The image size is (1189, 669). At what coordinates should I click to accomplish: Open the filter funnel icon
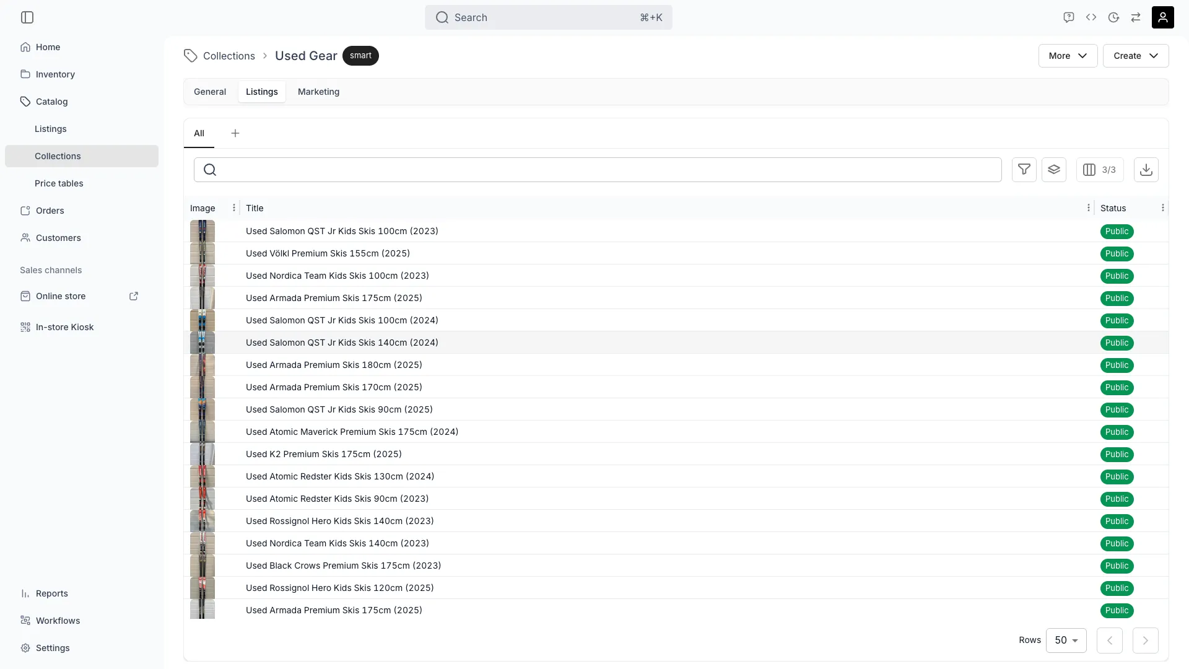(1024, 170)
